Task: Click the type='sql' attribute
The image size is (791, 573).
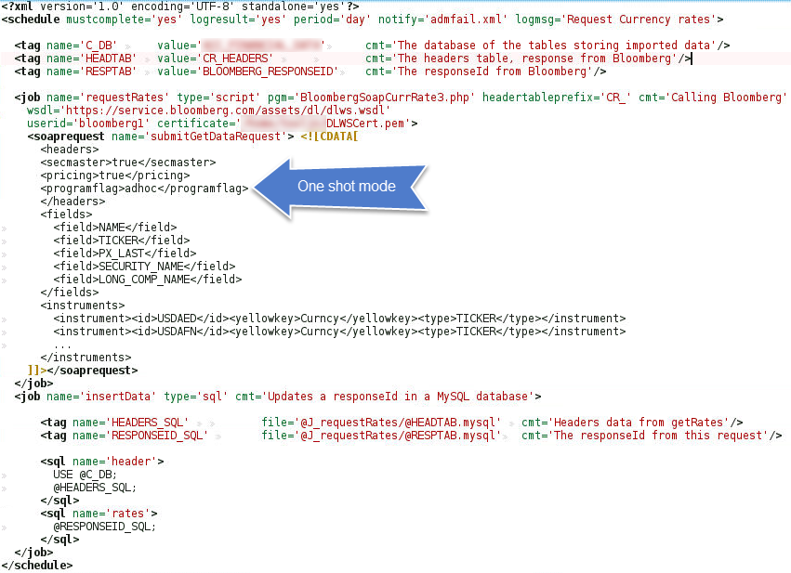Action: 196,397
